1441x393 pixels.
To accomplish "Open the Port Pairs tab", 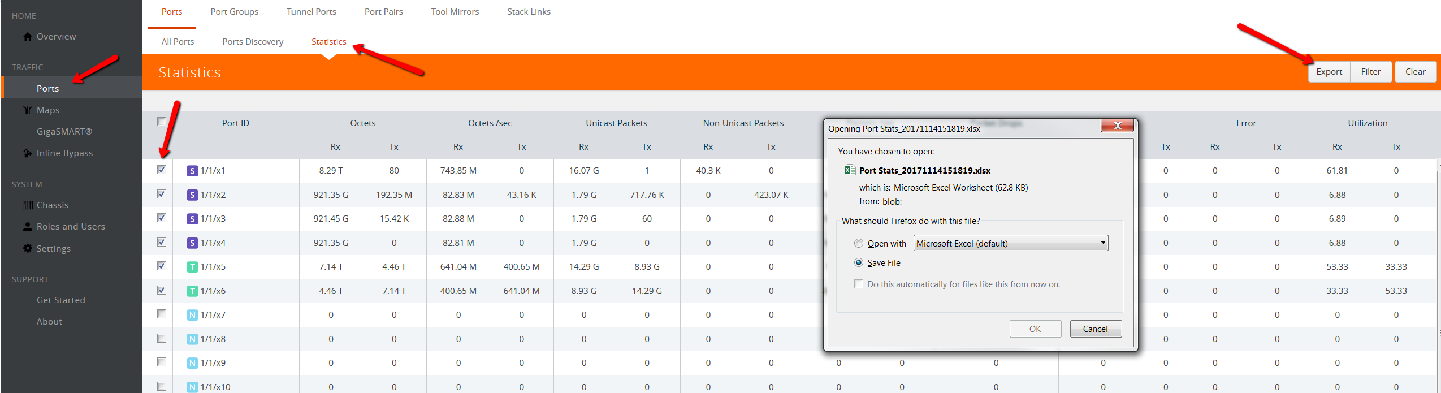I will tap(383, 12).
